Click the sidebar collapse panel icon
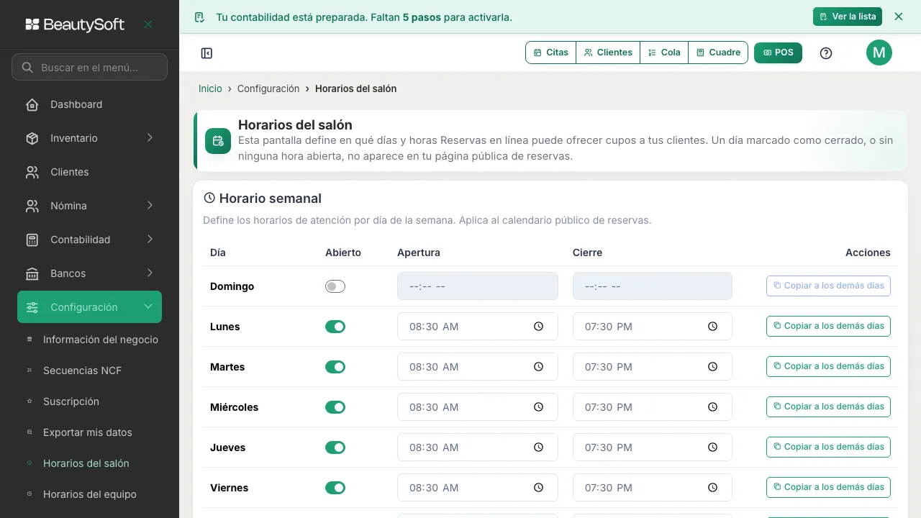The width and height of the screenshot is (921, 518). 207,53
